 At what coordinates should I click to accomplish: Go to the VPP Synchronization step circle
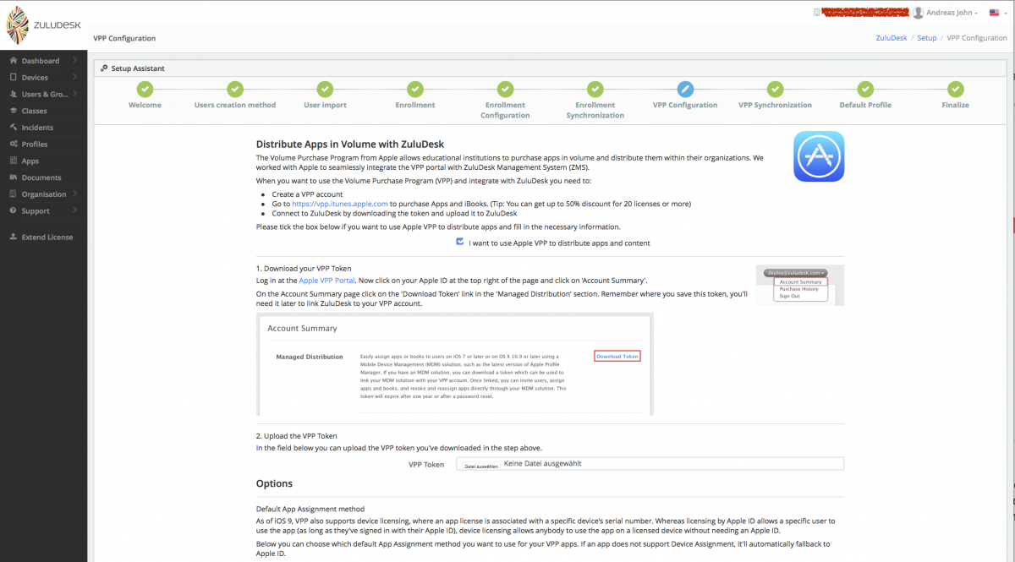775,90
